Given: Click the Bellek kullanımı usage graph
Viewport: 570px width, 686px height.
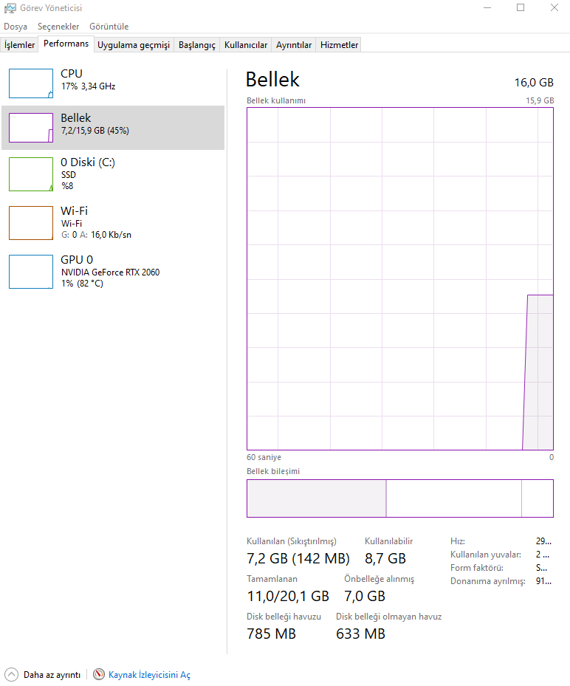Looking at the screenshot, I should 400,279.
